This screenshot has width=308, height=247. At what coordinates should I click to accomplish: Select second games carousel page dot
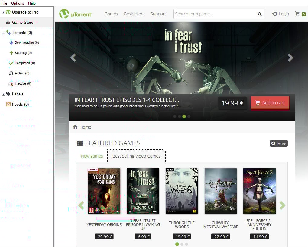point(182,244)
